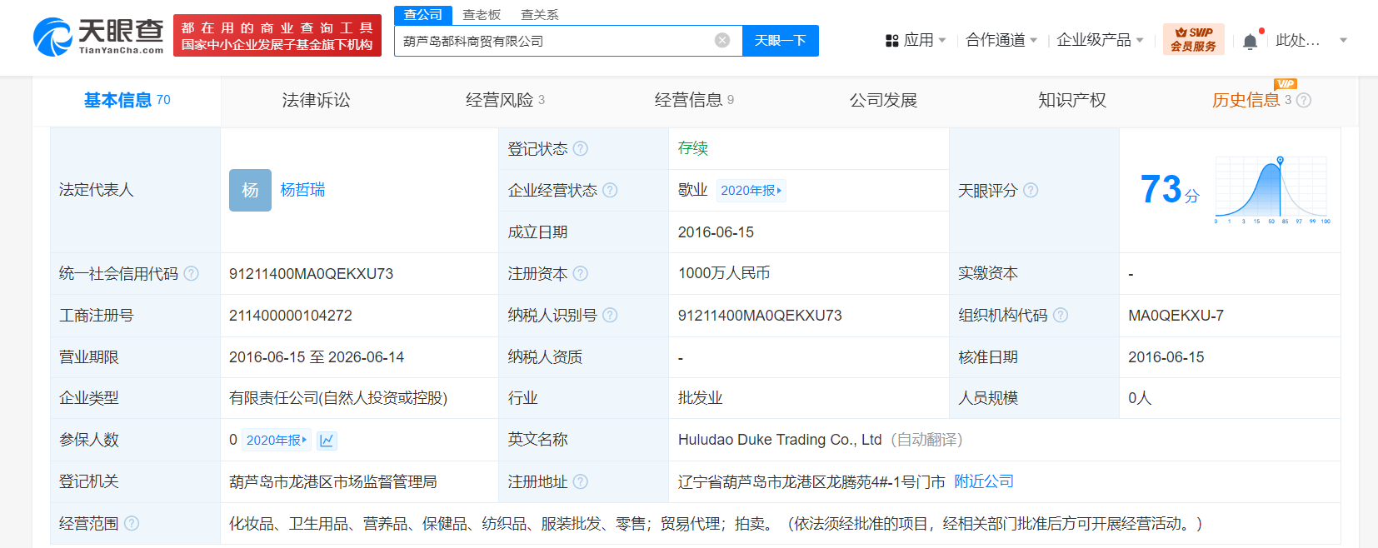The width and height of the screenshot is (1378, 548).
Task: Switch to the 法律诉讼 tab
Action: point(316,100)
